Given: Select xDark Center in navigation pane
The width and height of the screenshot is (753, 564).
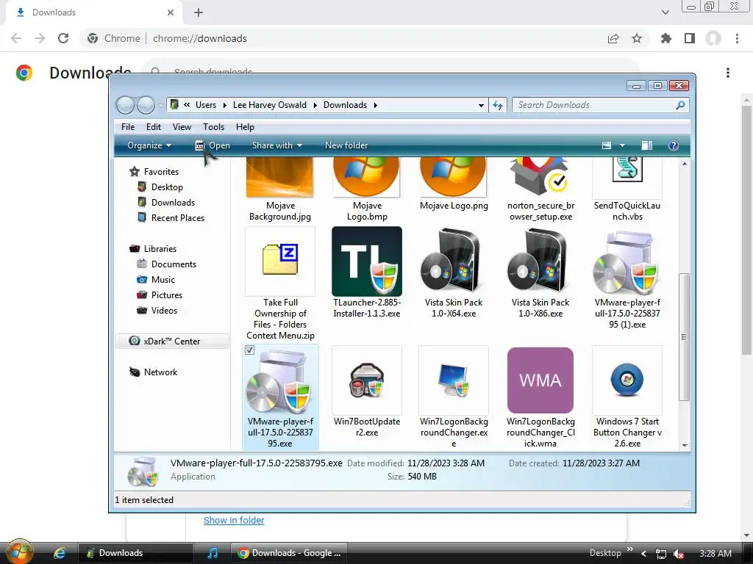Looking at the screenshot, I should pos(171,341).
